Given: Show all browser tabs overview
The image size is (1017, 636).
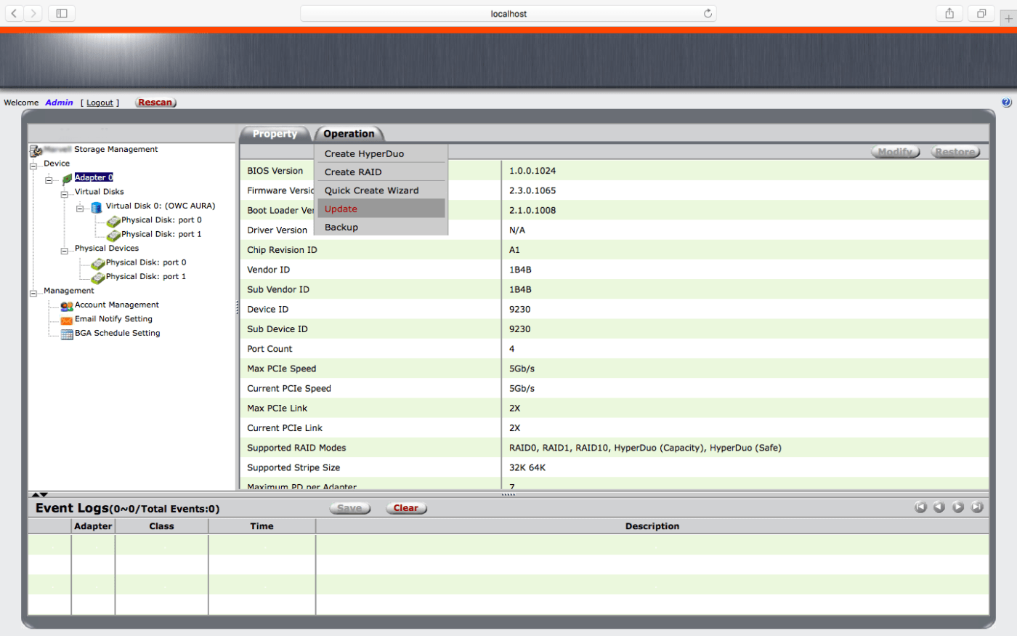Looking at the screenshot, I should click(981, 13).
